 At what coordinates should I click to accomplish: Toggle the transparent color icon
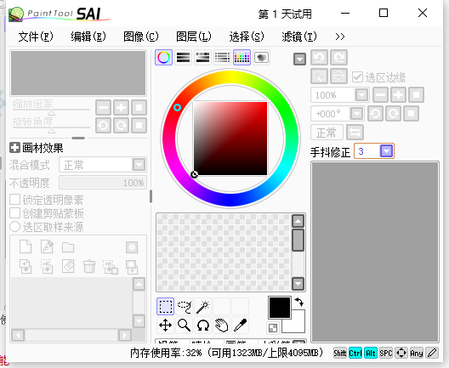(273, 328)
